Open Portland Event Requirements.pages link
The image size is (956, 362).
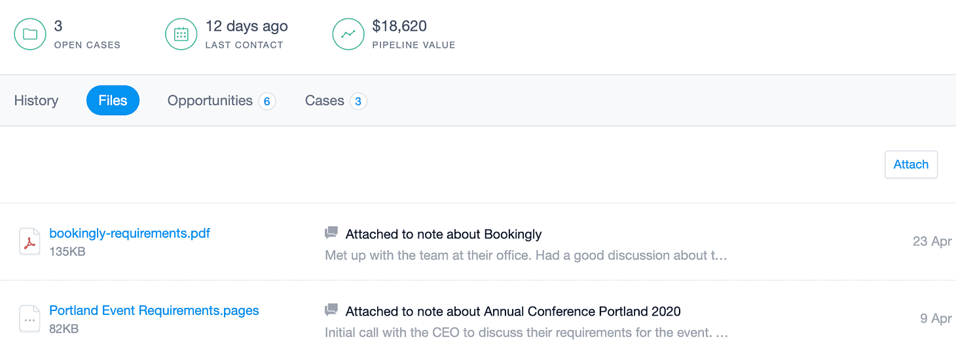154,310
